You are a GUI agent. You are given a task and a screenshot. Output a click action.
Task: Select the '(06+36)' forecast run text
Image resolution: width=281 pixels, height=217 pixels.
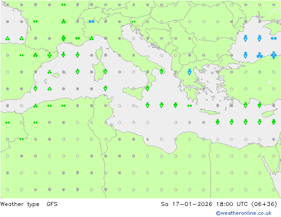[x=264, y=204]
